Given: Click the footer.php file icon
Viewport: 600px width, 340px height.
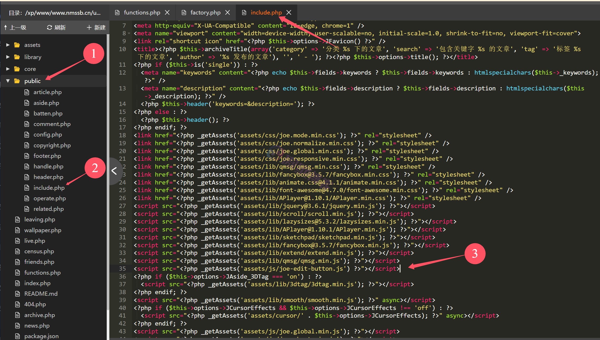Looking at the screenshot, I should click(27, 156).
